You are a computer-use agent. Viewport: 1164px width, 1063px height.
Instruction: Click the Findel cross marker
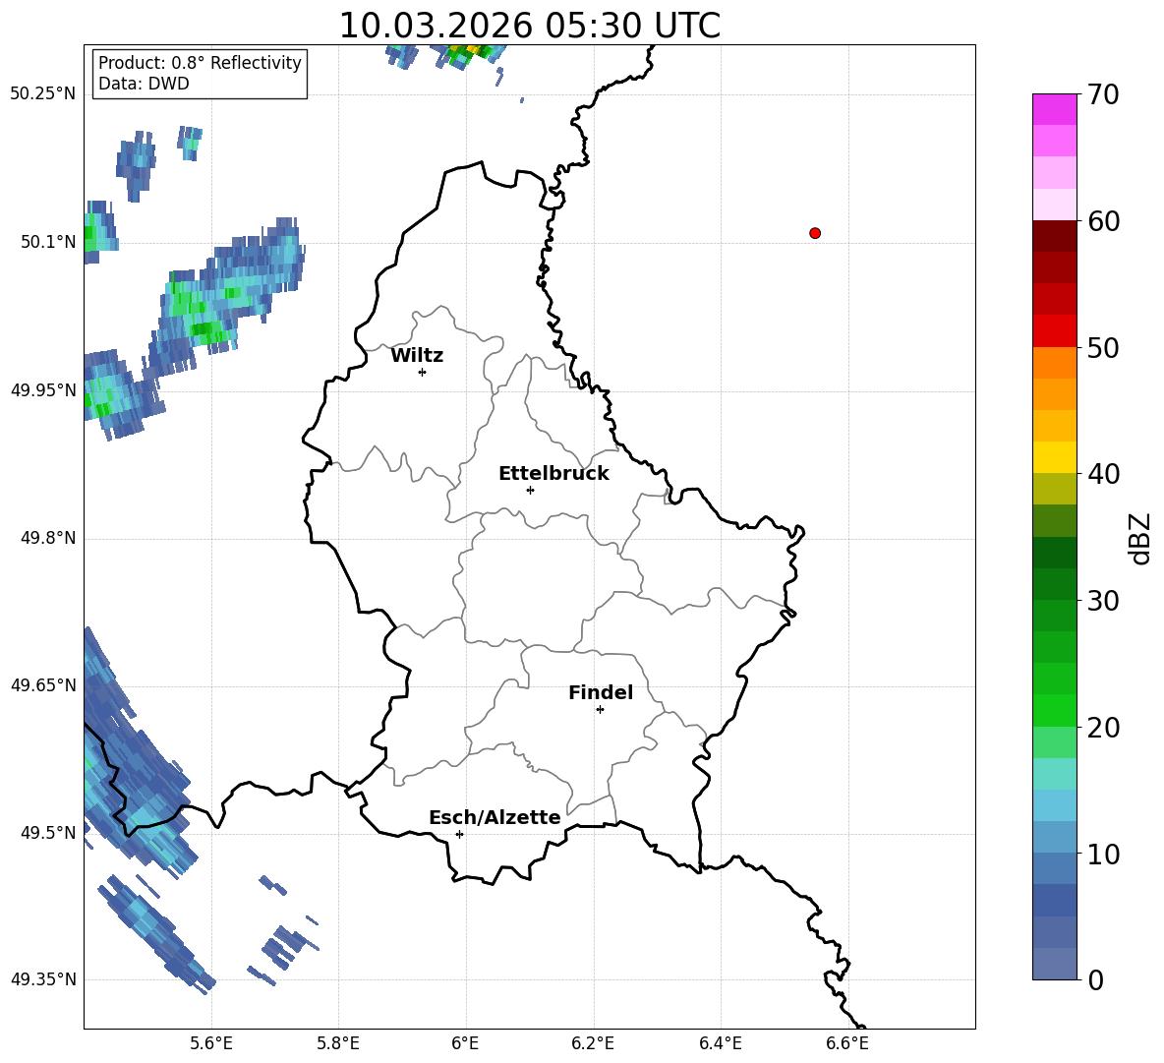pos(600,710)
